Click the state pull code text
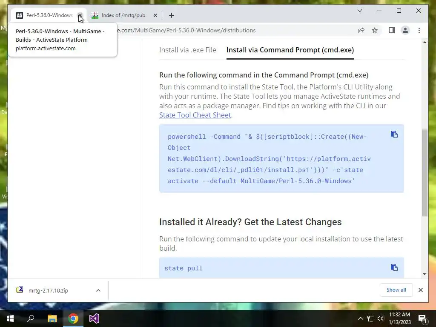This screenshot has height=327, width=436. 184,268
